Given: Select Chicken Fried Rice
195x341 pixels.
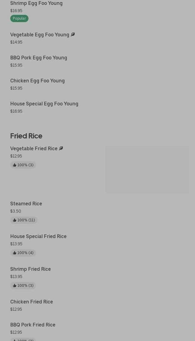Looking at the screenshot, I should [x=31, y=302].
